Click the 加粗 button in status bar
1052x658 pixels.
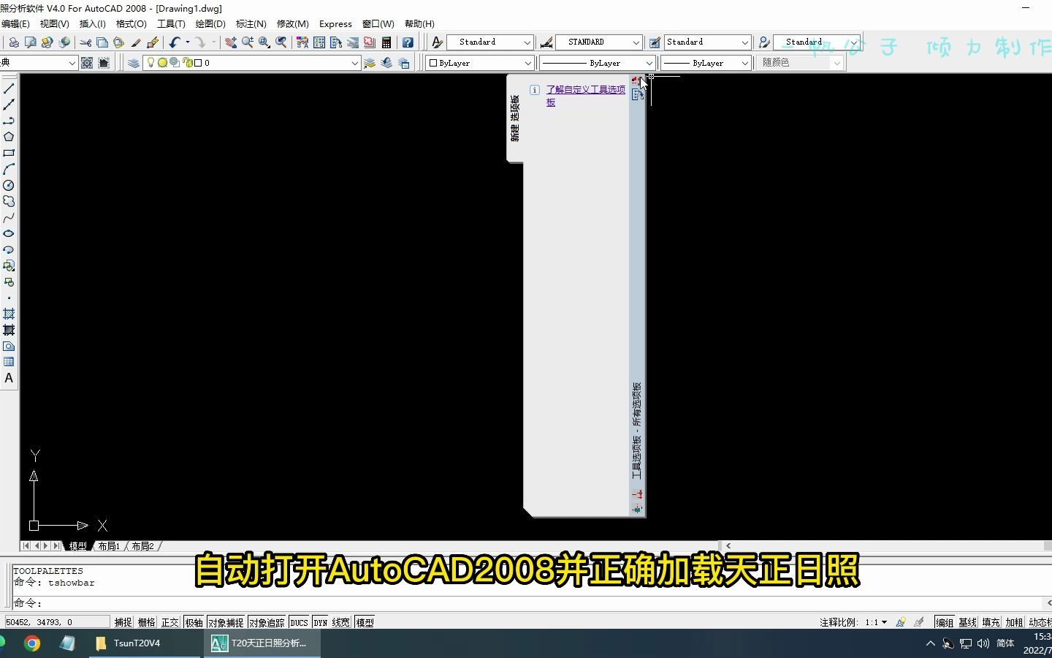click(x=1015, y=622)
